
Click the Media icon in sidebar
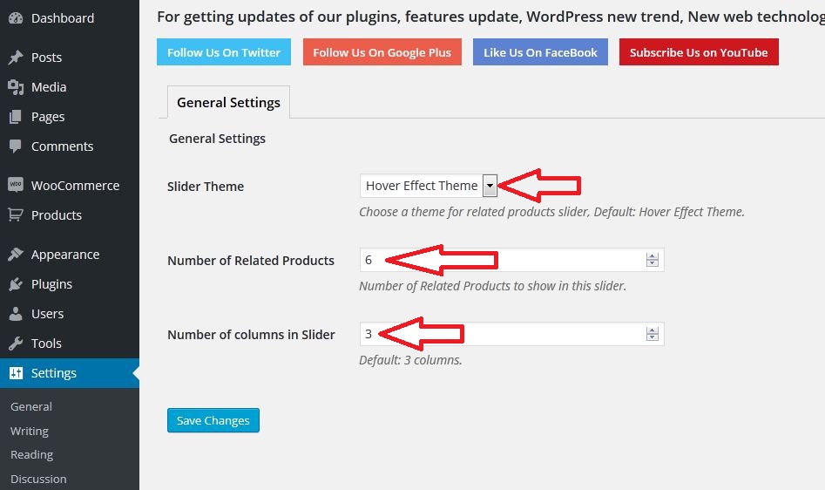(16, 87)
